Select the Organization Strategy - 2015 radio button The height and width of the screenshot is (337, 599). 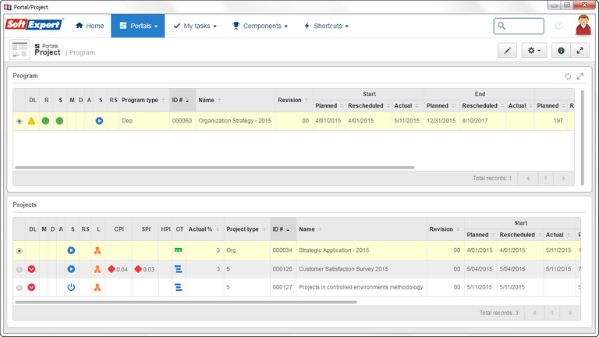pos(19,121)
